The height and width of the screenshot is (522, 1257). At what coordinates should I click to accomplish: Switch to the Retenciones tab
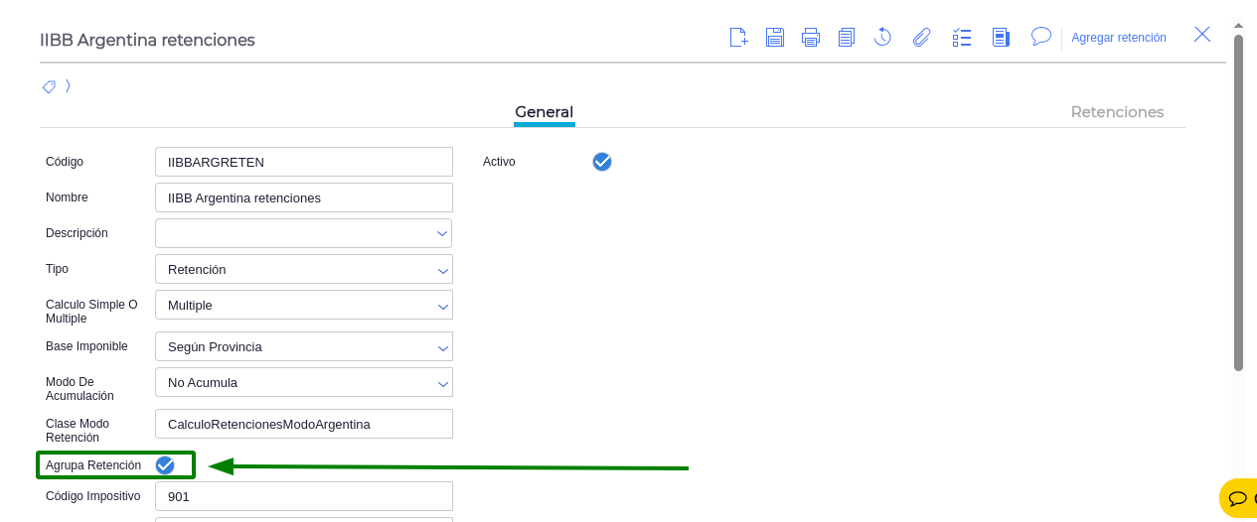[x=1117, y=112]
